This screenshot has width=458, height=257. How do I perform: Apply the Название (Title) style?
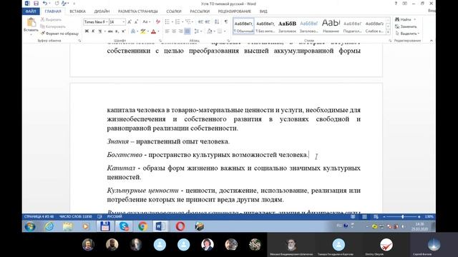tap(331, 26)
